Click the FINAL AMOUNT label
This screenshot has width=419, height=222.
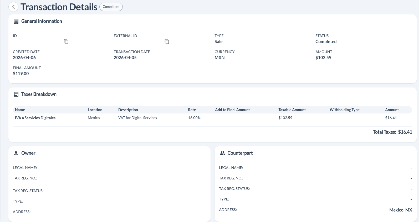coord(27,68)
